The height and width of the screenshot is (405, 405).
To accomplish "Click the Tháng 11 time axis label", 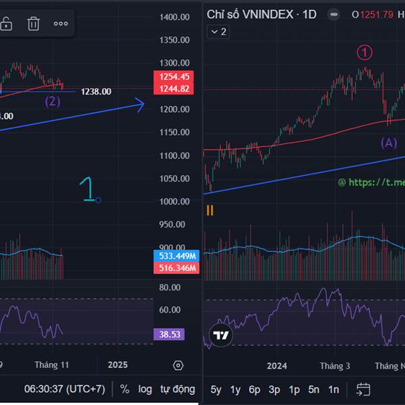I will click(x=52, y=364).
